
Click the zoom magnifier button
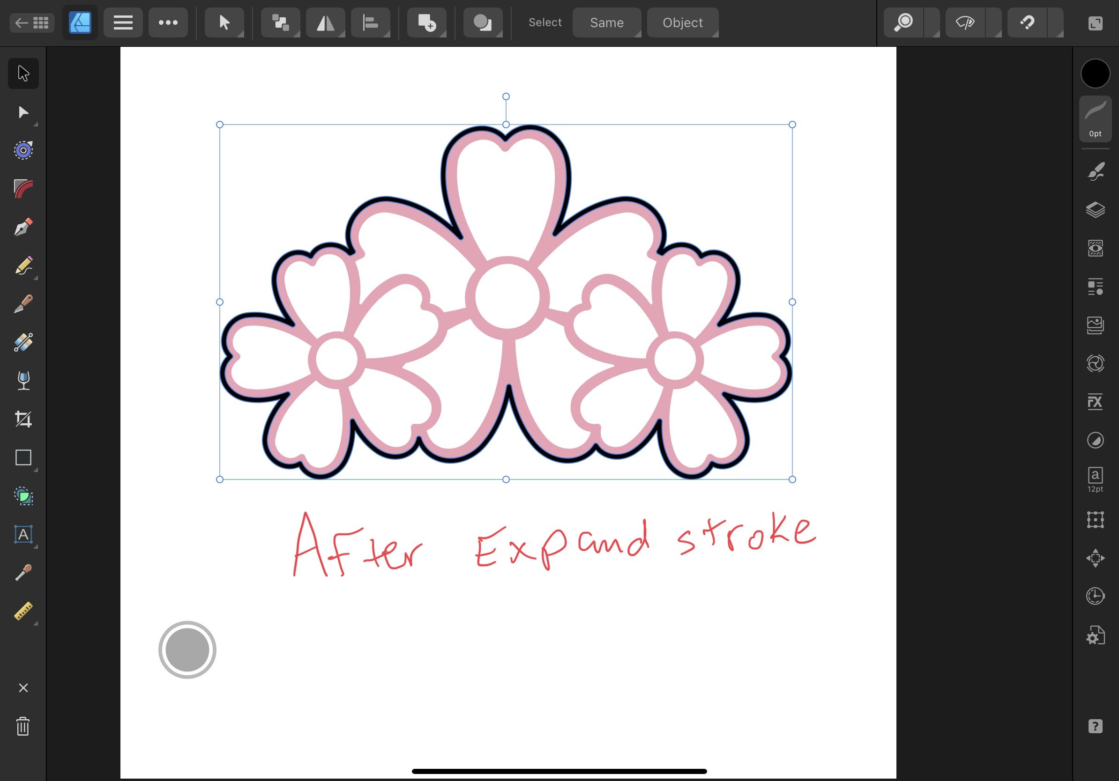point(903,22)
